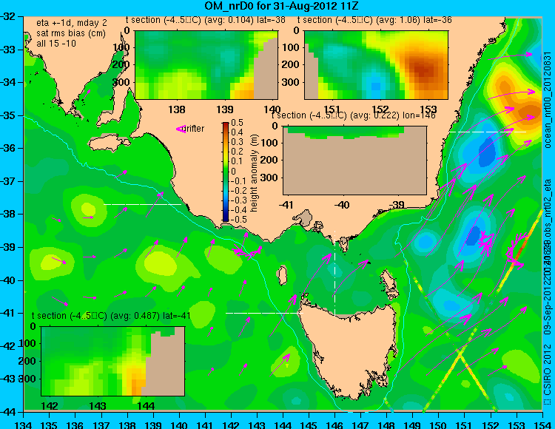Click the vertical dashed section line at longitude 146

pyautogui.click(x=334, y=273)
